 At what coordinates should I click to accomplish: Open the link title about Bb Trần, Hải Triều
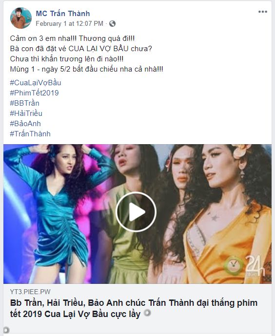(x=134, y=308)
